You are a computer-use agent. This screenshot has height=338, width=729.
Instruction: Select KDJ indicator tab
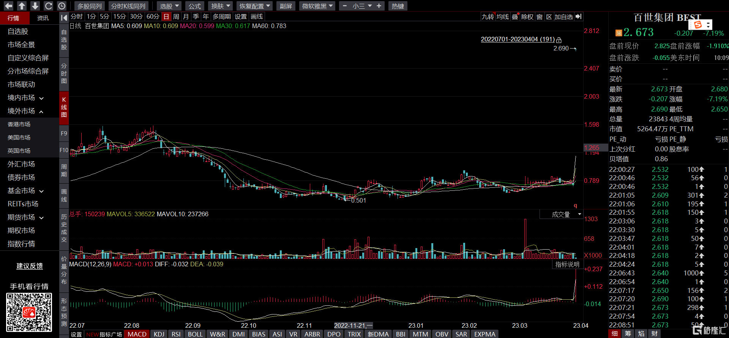click(159, 334)
